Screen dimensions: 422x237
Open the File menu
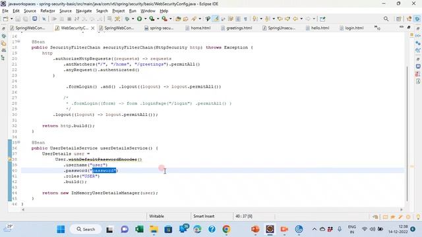coord(5,11)
